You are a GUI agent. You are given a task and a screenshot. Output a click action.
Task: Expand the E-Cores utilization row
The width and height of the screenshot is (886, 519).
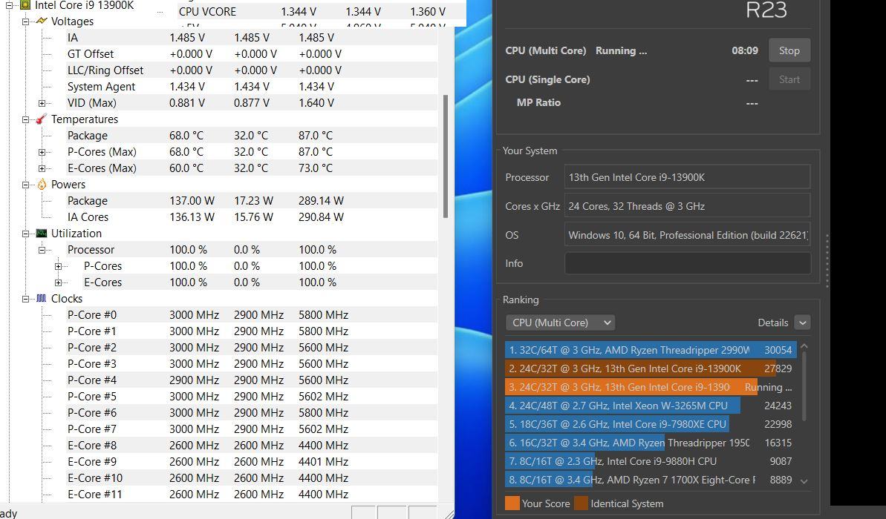pyautogui.click(x=58, y=282)
